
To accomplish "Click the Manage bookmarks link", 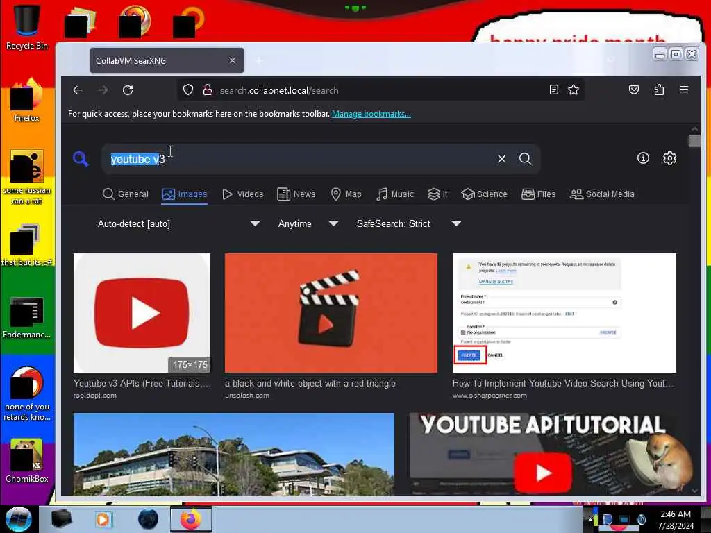I will pos(371,114).
